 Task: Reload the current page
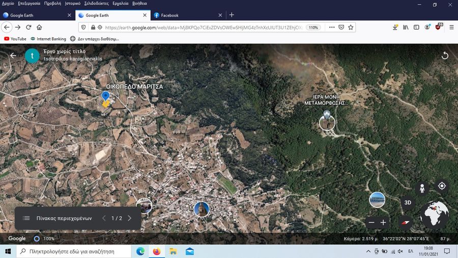pyautogui.click(x=28, y=27)
